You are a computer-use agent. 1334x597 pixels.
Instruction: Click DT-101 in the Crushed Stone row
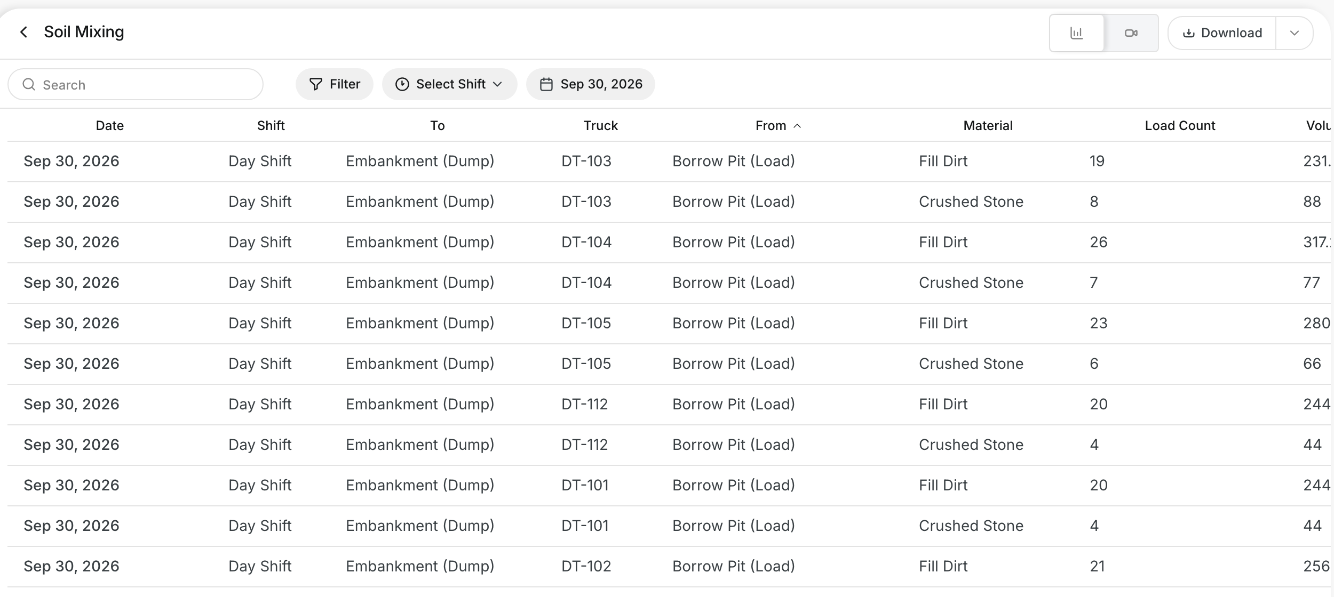(x=585, y=526)
